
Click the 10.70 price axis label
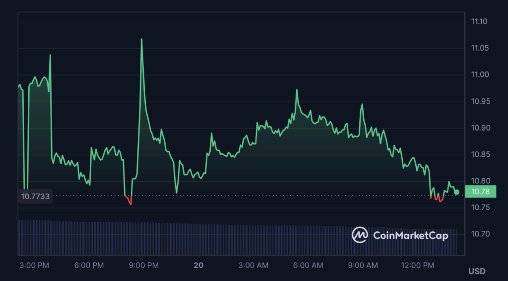(x=480, y=234)
